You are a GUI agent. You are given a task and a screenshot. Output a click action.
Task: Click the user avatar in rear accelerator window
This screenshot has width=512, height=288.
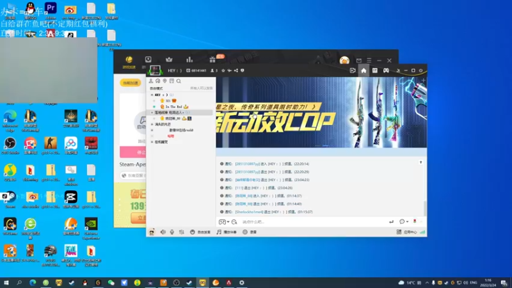[344, 60]
